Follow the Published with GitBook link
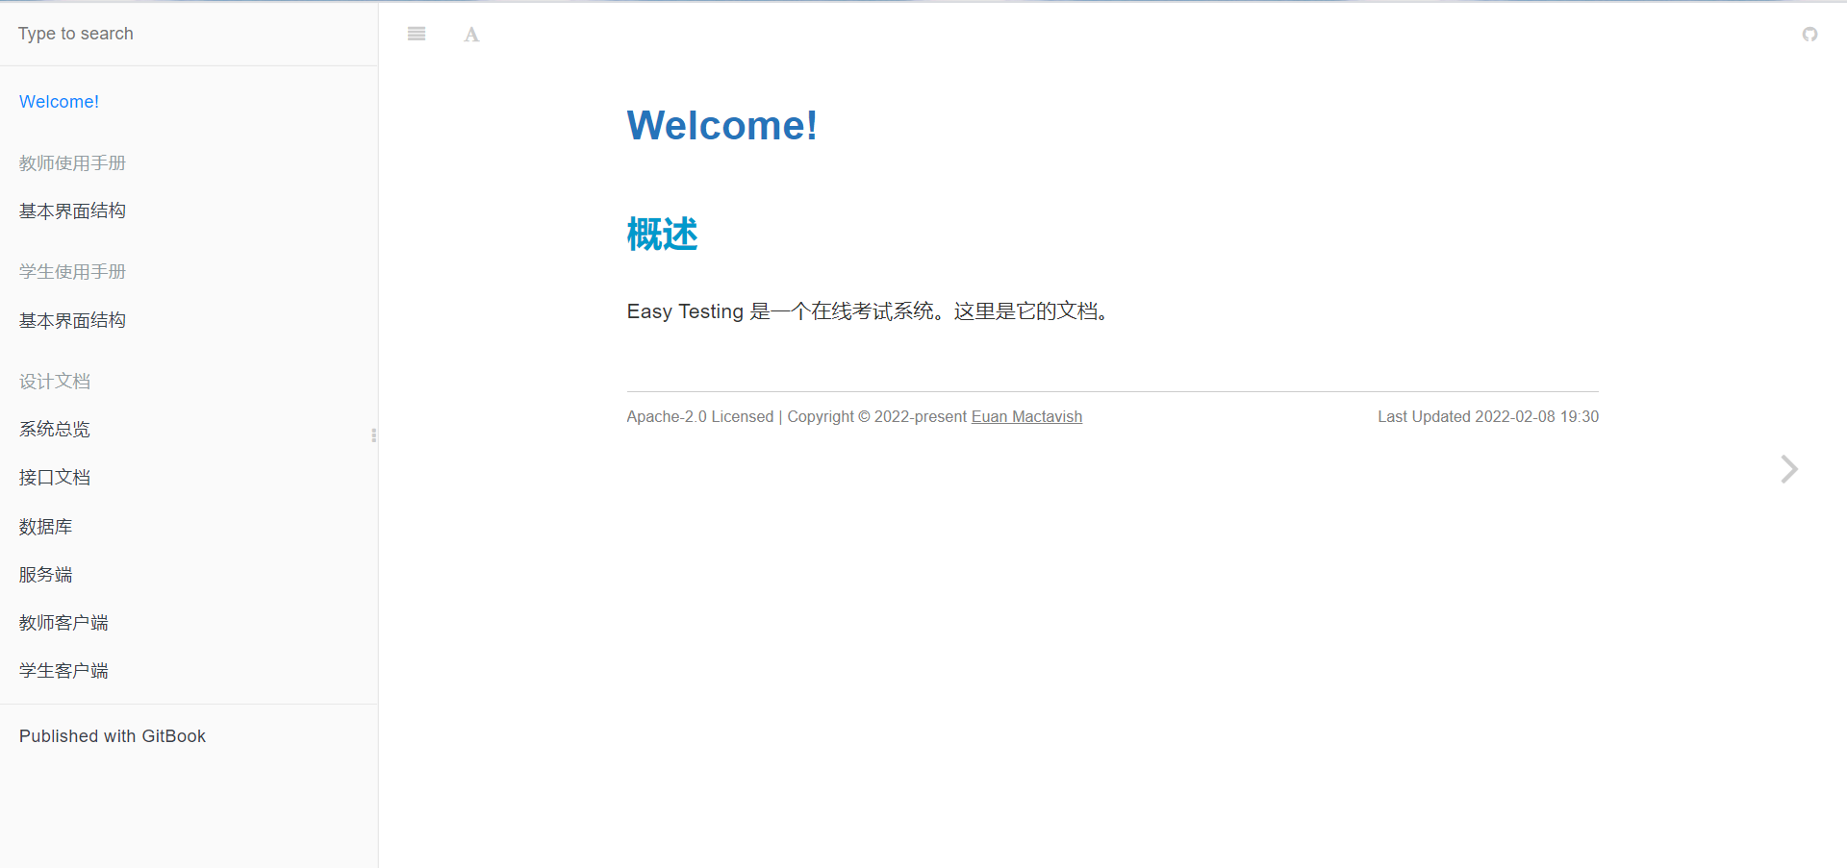The height and width of the screenshot is (868, 1847). click(113, 736)
